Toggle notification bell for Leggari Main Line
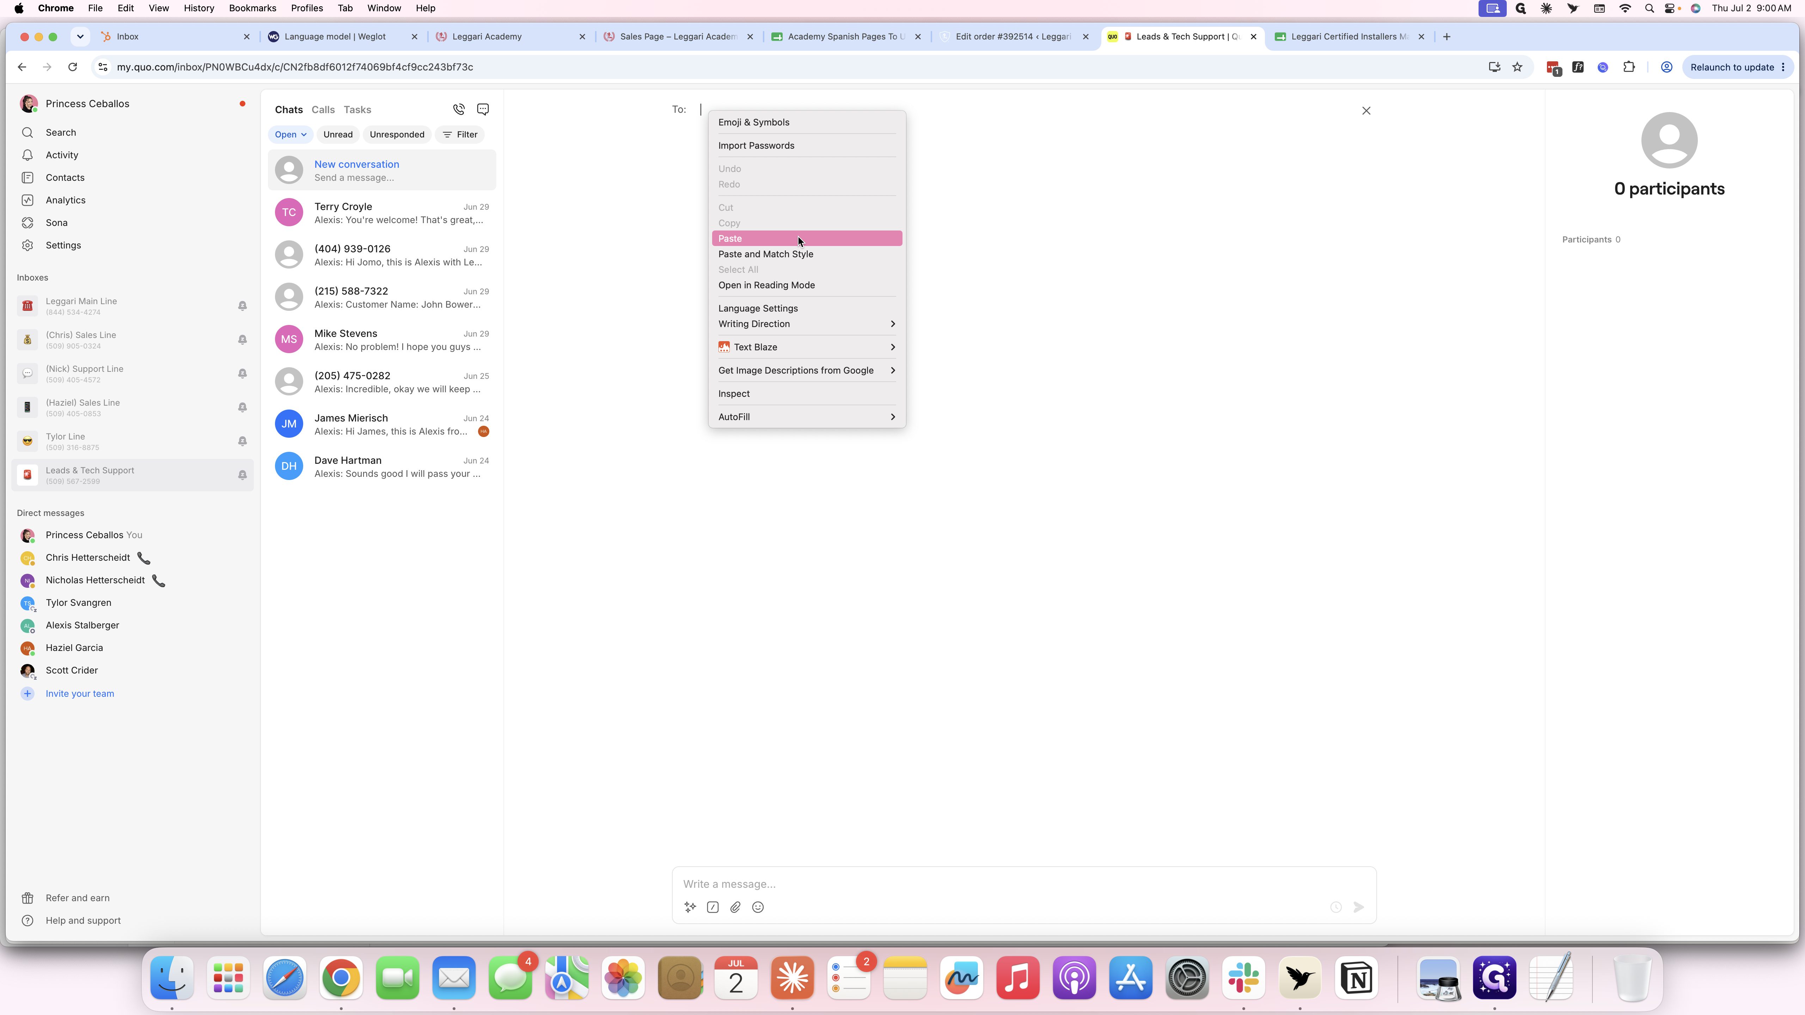 click(x=242, y=306)
